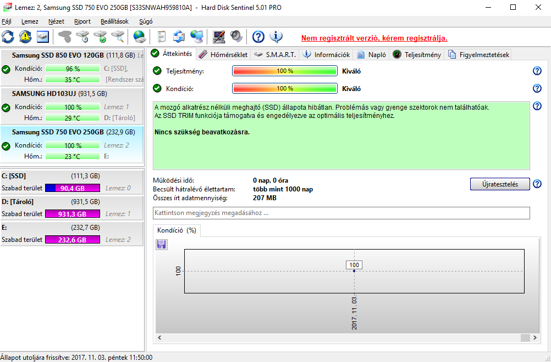The image size is (551, 362).
Task: Click the disk panel icon in toolbar
Action: pyautogui.click(x=42, y=37)
